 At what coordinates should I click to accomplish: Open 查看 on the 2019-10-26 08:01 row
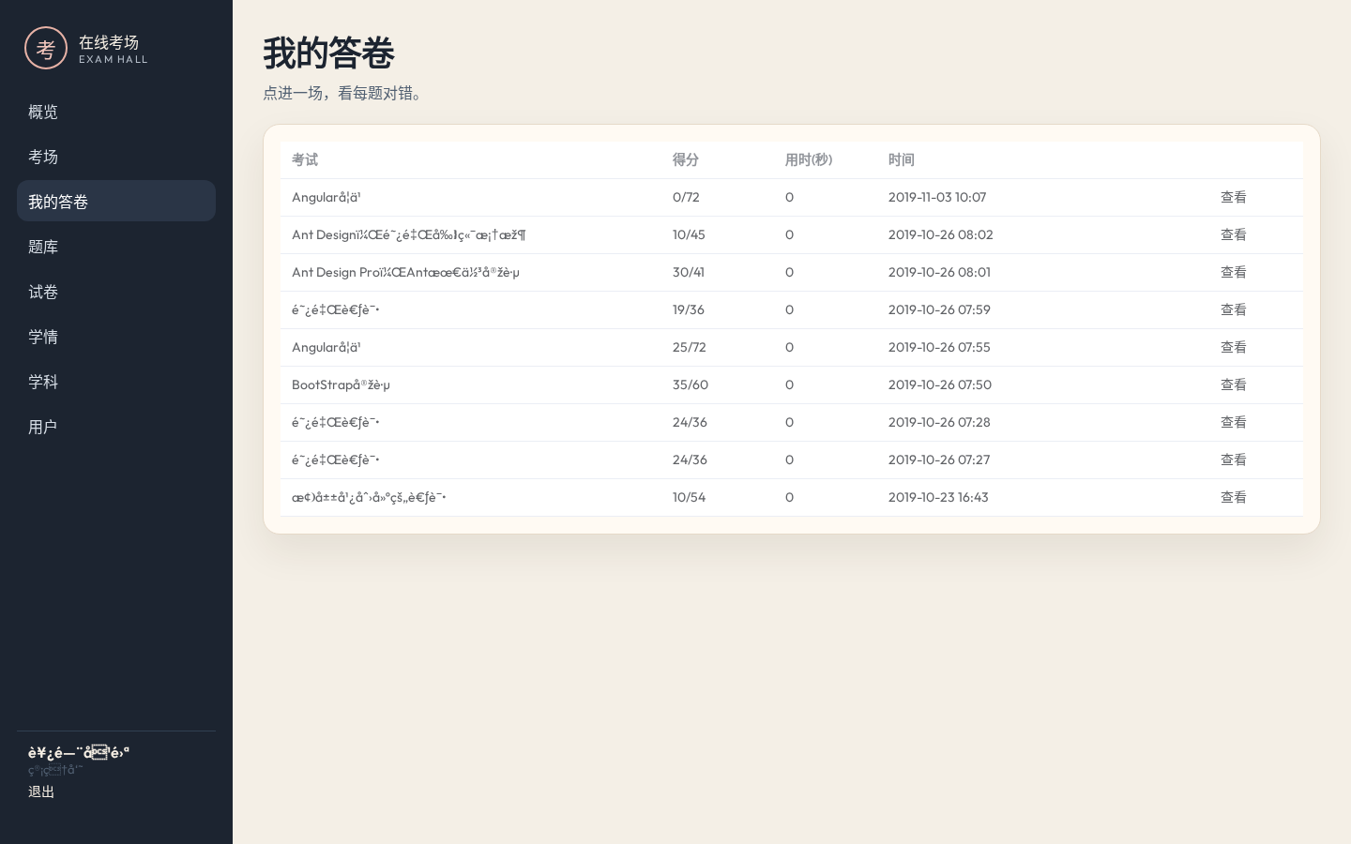1233,272
